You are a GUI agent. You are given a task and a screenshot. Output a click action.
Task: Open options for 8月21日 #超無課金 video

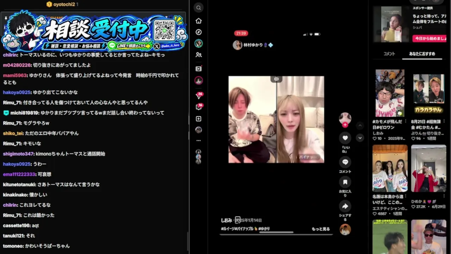point(443,121)
